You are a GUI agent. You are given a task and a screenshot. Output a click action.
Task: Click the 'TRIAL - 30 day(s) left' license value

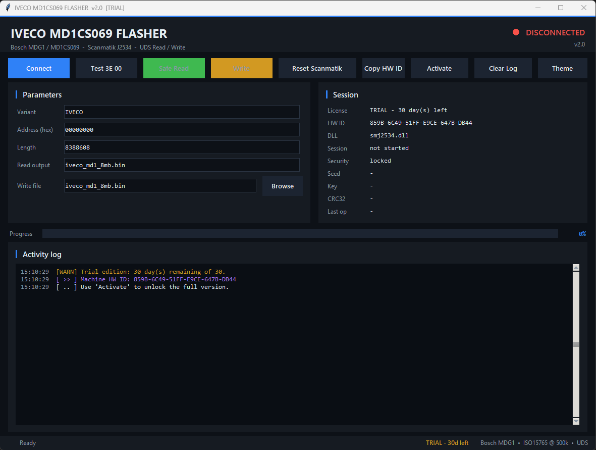(409, 110)
